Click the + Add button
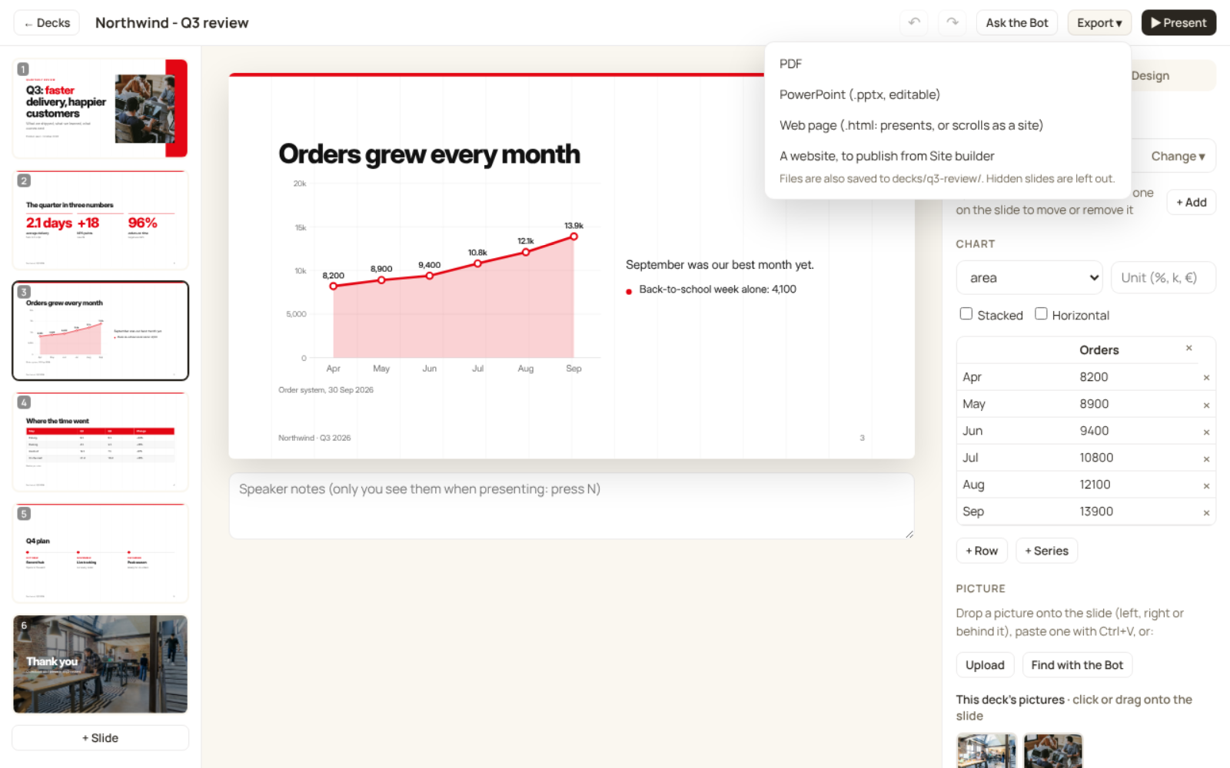This screenshot has width=1230, height=768. click(1191, 202)
